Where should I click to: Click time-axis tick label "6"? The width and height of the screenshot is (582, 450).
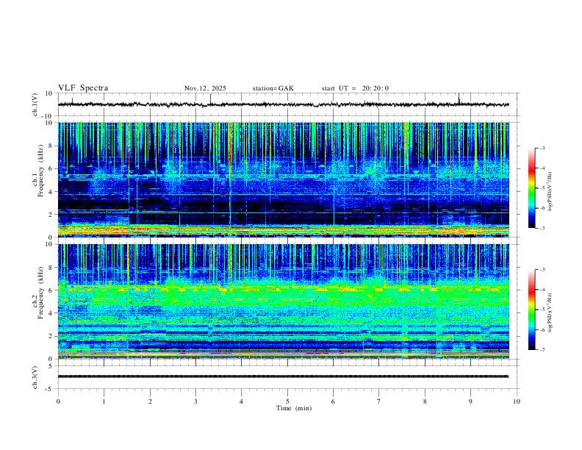[334, 401]
